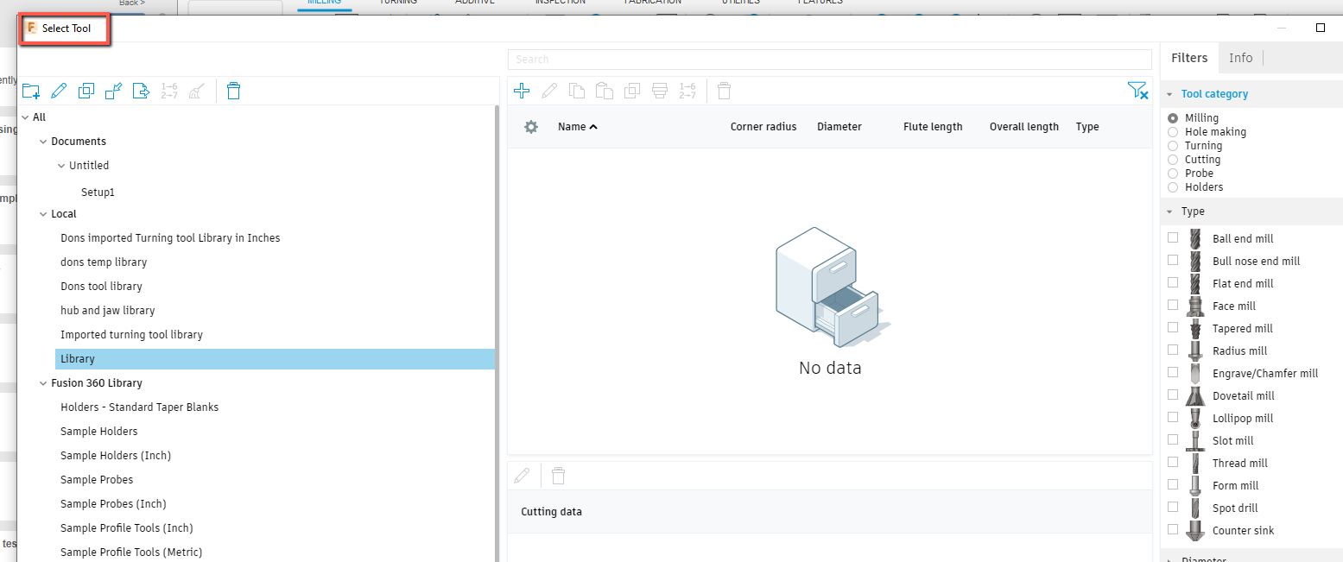Image resolution: width=1343 pixels, height=562 pixels.
Task: Click the Counter sink icon
Action: (x=1195, y=530)
